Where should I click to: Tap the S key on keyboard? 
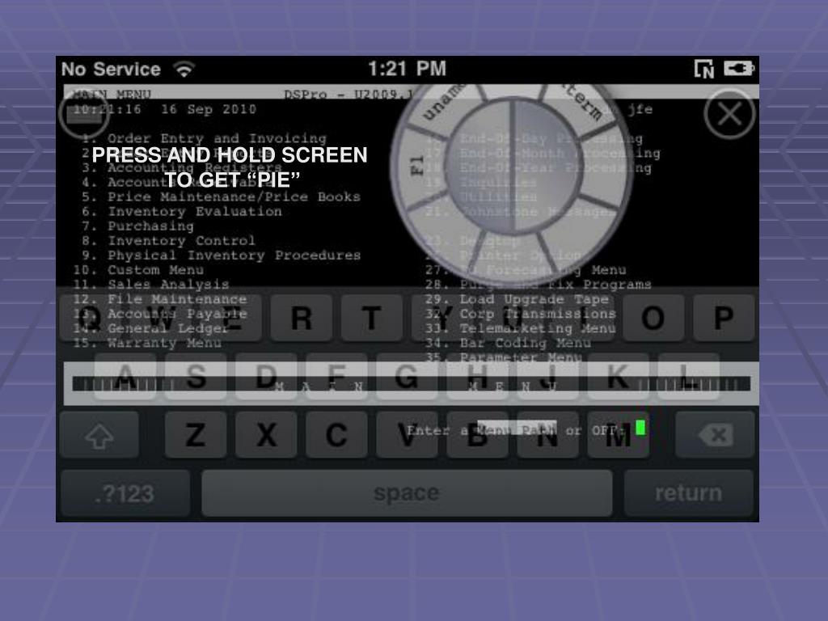(196, 377)
